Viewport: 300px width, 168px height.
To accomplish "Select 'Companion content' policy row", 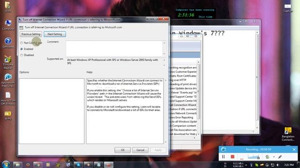I will [183, 126].
